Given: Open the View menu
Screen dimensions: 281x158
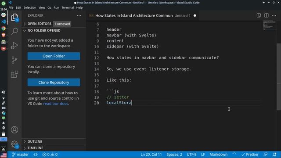Looking at the screenshot, I should (42, 8).
